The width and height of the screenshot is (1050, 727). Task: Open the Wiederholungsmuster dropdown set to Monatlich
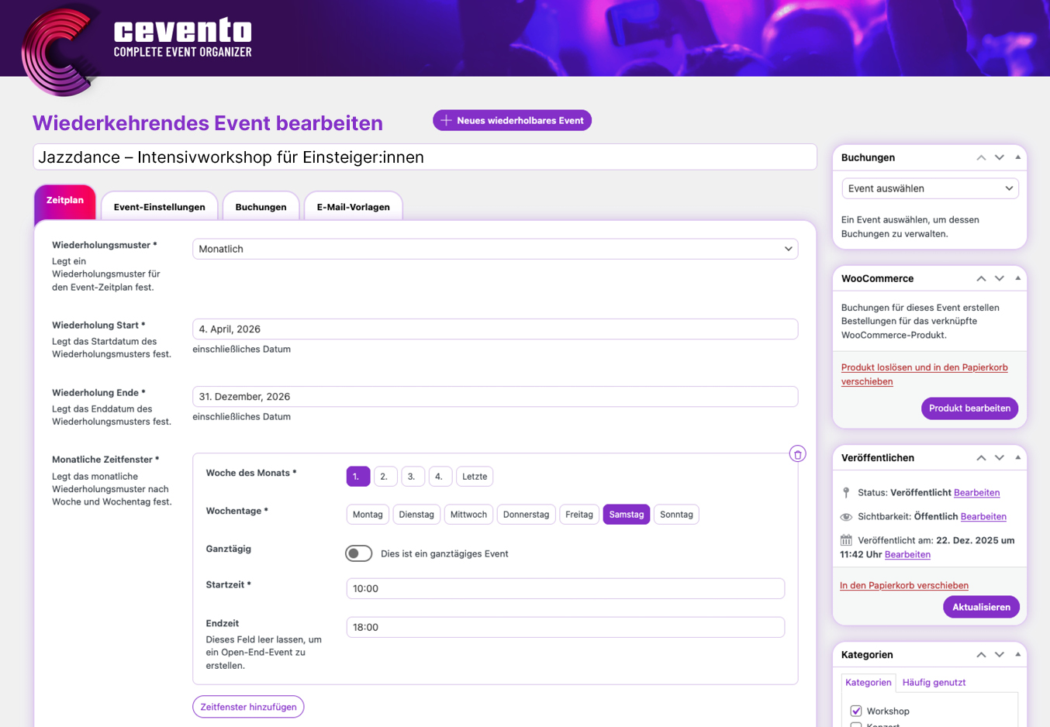[495, 249]
